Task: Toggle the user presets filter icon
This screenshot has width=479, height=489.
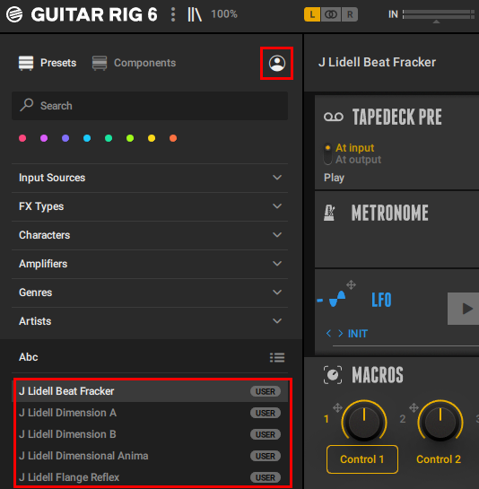Action: (277, 64)
